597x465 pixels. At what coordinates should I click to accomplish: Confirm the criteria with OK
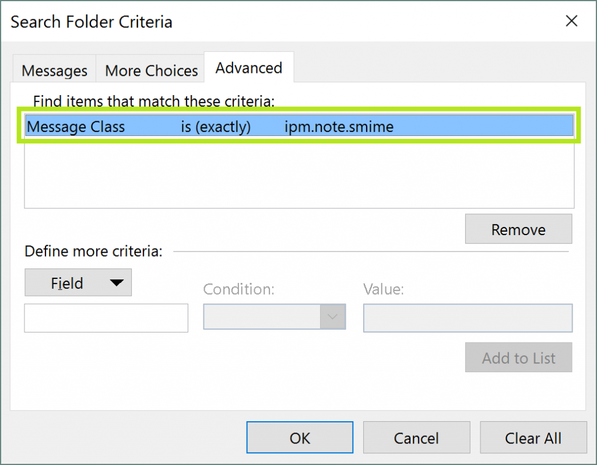click(x=300, y=438)
